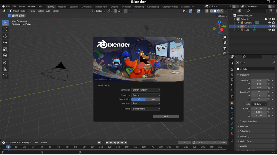Click the Blender logo menu icon

pos(3,6)
